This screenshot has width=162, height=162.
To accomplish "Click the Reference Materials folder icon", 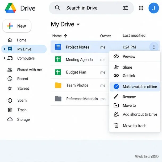I will click(x=58, y=99).
